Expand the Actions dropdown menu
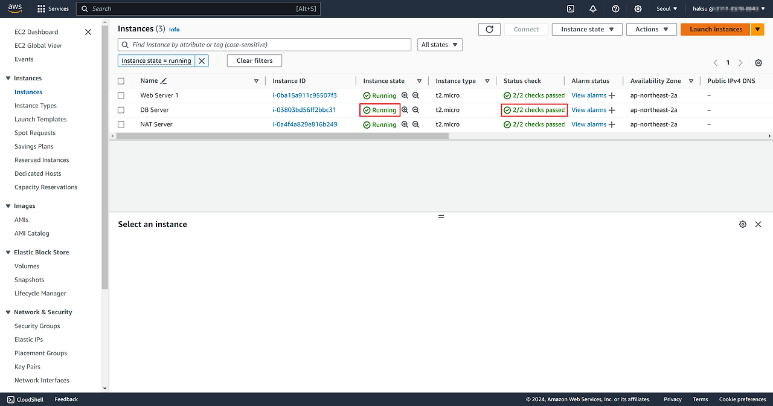The width and height of the screenshot is (773, 406). (651, 29)
